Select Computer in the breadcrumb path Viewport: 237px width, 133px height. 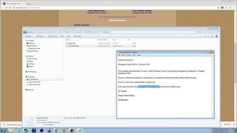[40, 32]
